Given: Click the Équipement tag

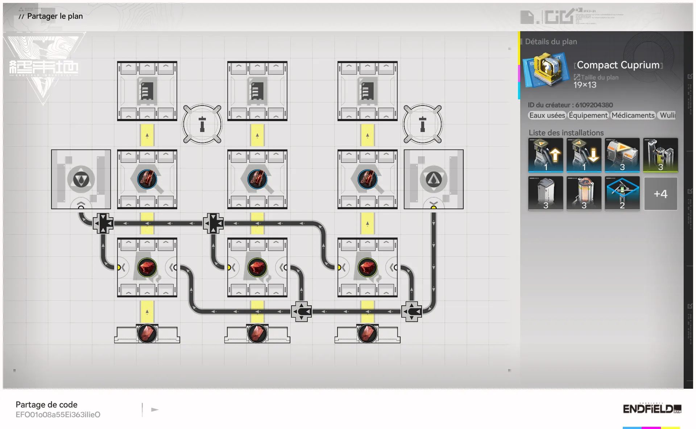Looking at the screenshot, I should (x=588, y=115).
